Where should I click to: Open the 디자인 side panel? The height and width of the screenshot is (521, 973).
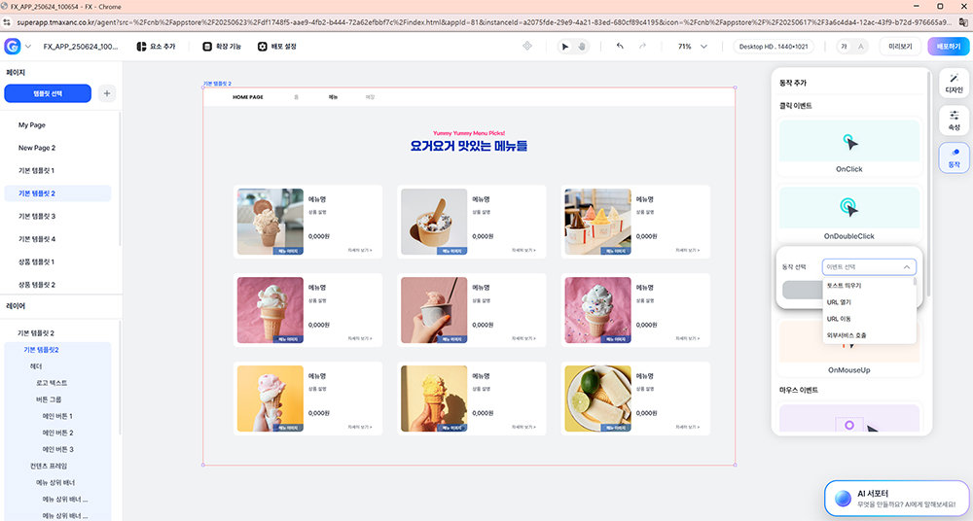pyautogui.click(x=954, y=83)
